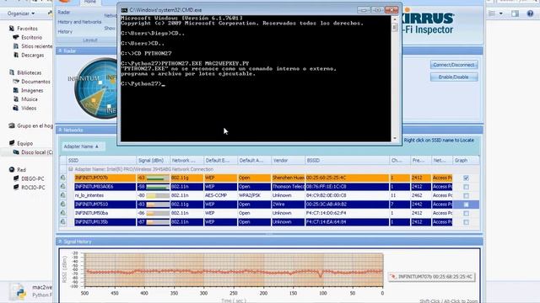
Task: Click the CMD window scrollbar down arrow
Action: 395,138
